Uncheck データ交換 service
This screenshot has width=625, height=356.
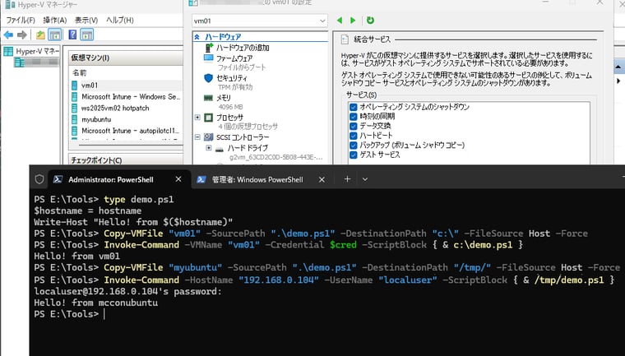tap(353, 126)
